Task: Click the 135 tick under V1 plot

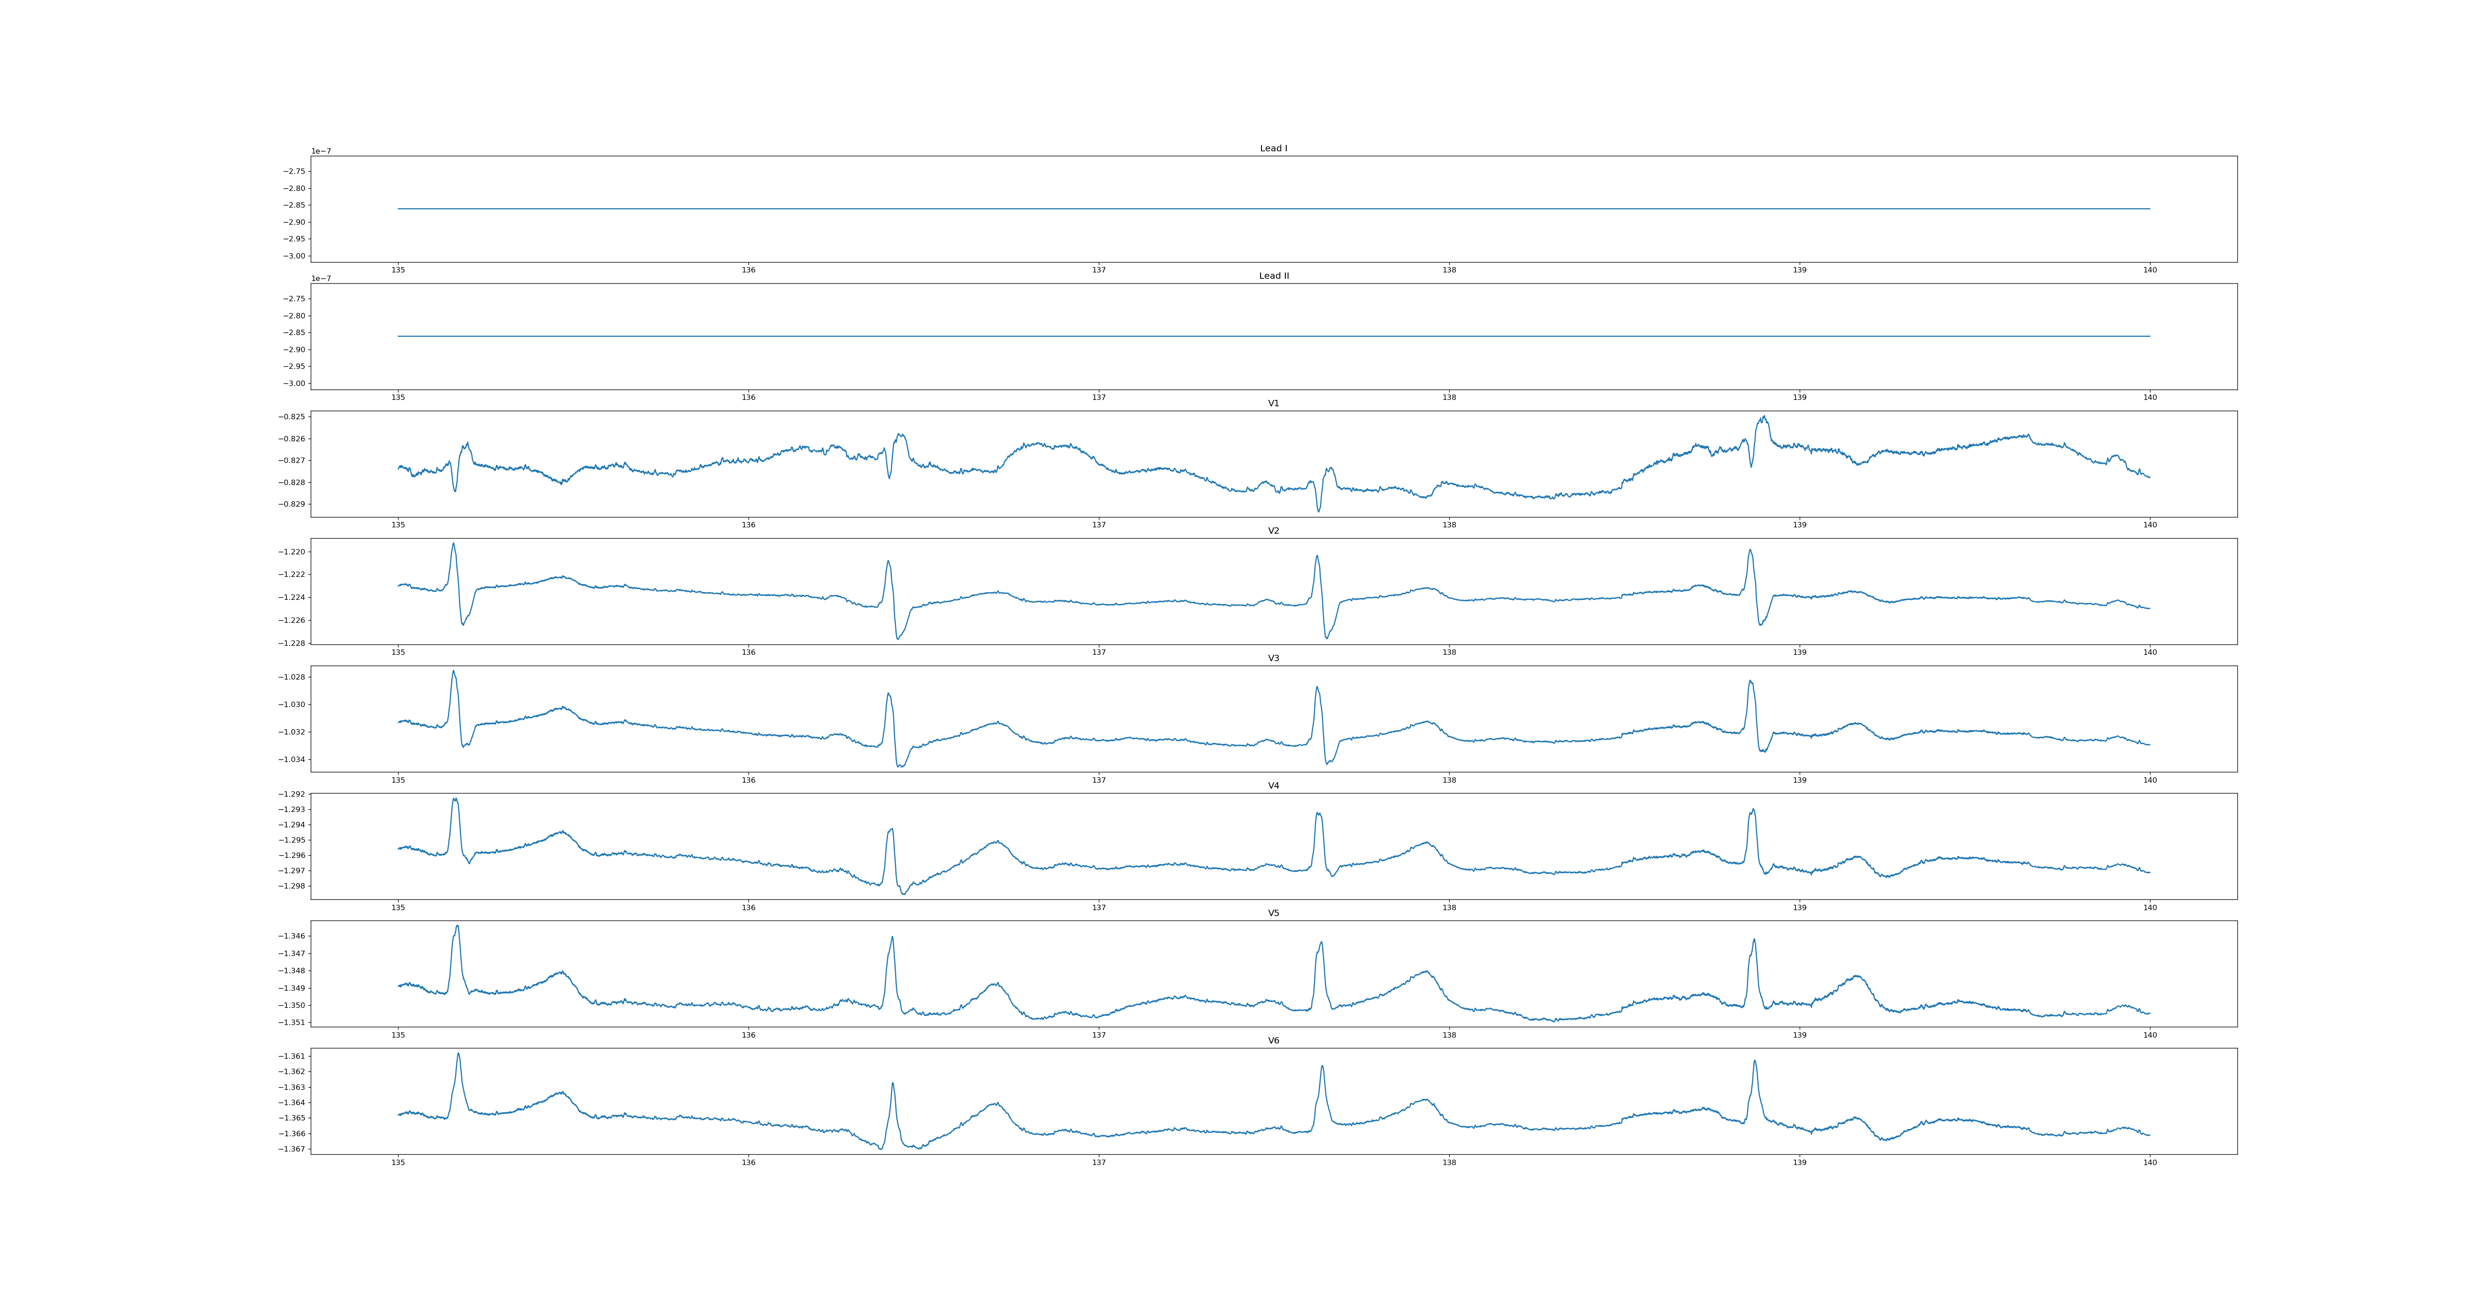Action: click(398, 525)
